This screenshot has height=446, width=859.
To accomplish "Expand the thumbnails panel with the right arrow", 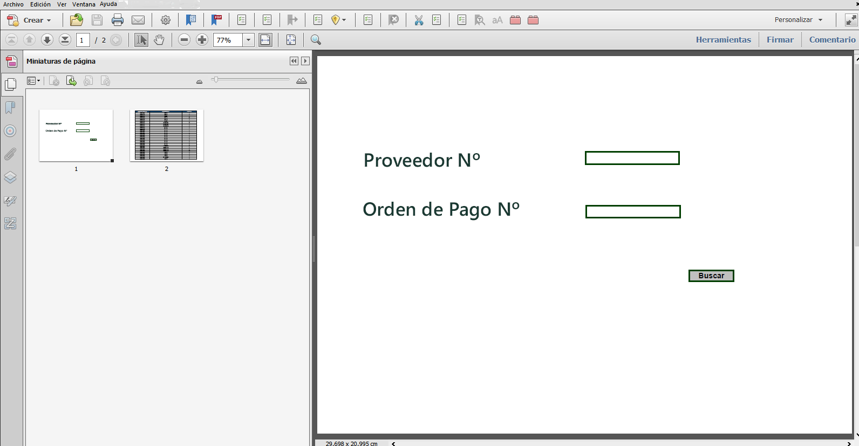I will 305,61.
